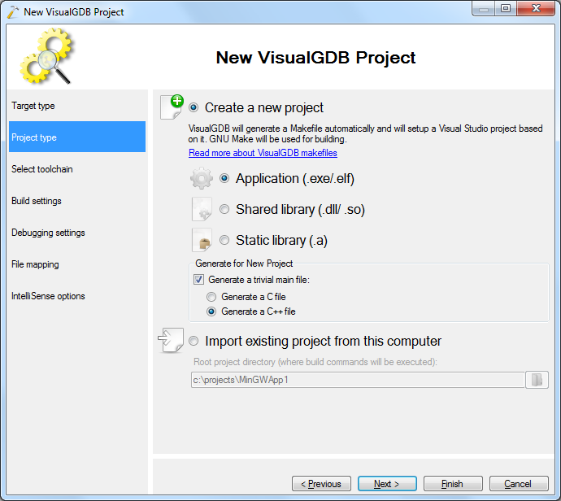Click the root project directory field
This screenshot has height=501, width=561.
click(358, 380)
